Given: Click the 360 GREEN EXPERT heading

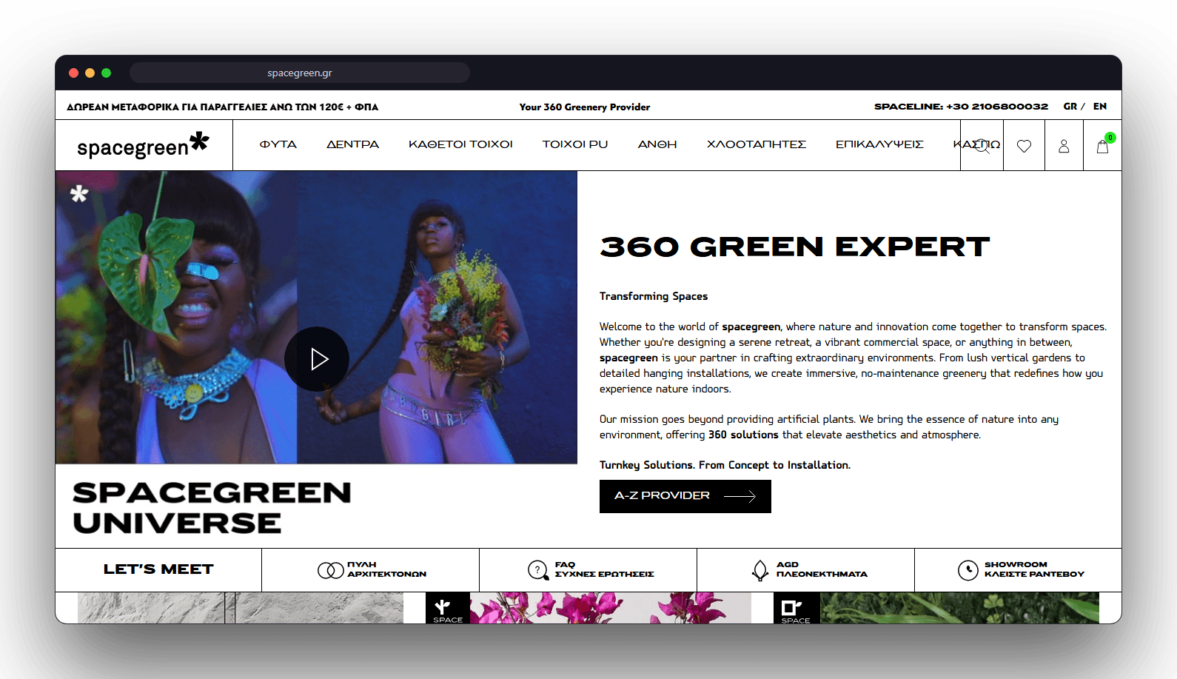Looking at the screenshot, I should 795,247.
